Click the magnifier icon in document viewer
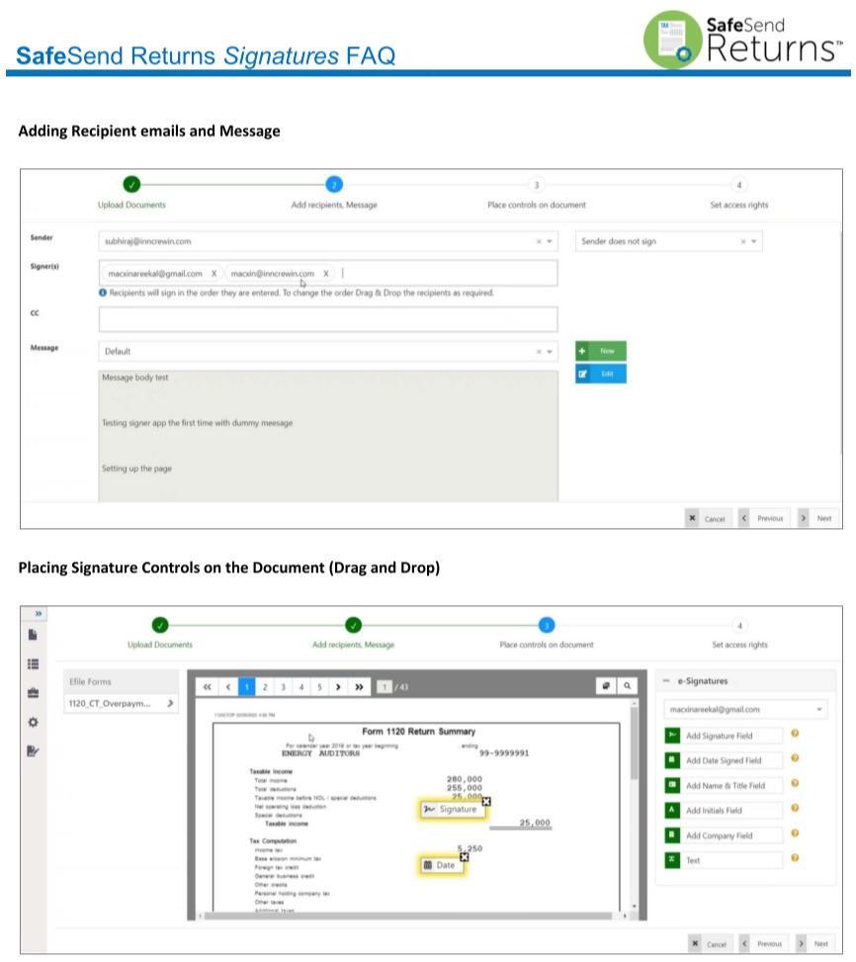856x962 pixels. (628, 686)
